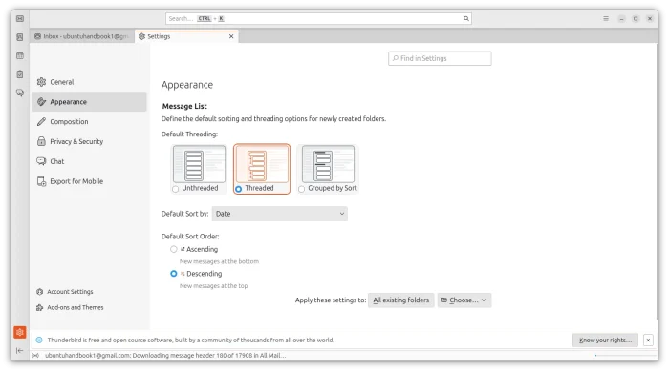Click the Privacy & Security lock icon
The image size is (669, 372).
[x=41, y=141]
